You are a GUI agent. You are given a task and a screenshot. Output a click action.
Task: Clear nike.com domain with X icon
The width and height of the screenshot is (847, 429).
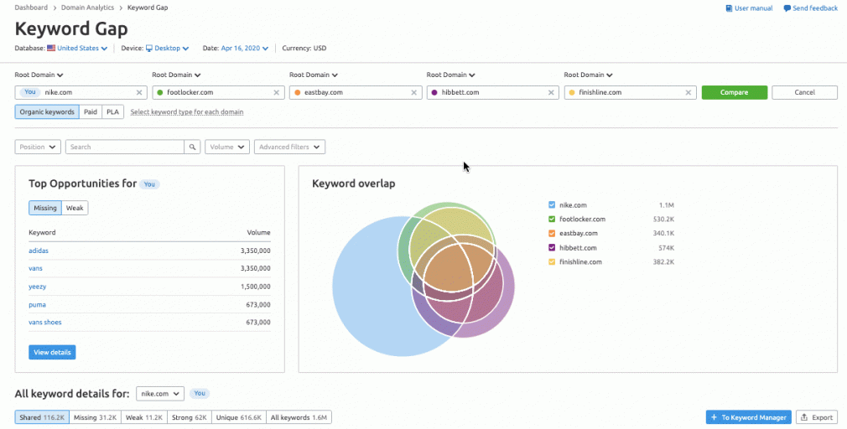click(x=139, y=93)
